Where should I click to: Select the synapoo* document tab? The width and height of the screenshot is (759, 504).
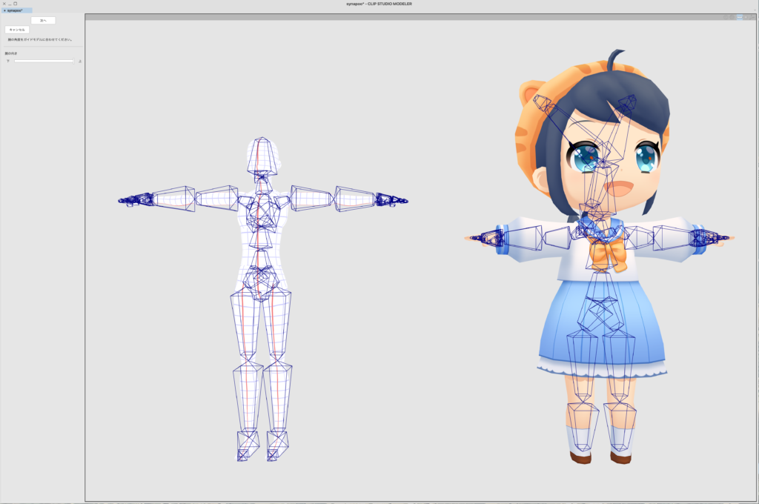click(x=16, y=10)
